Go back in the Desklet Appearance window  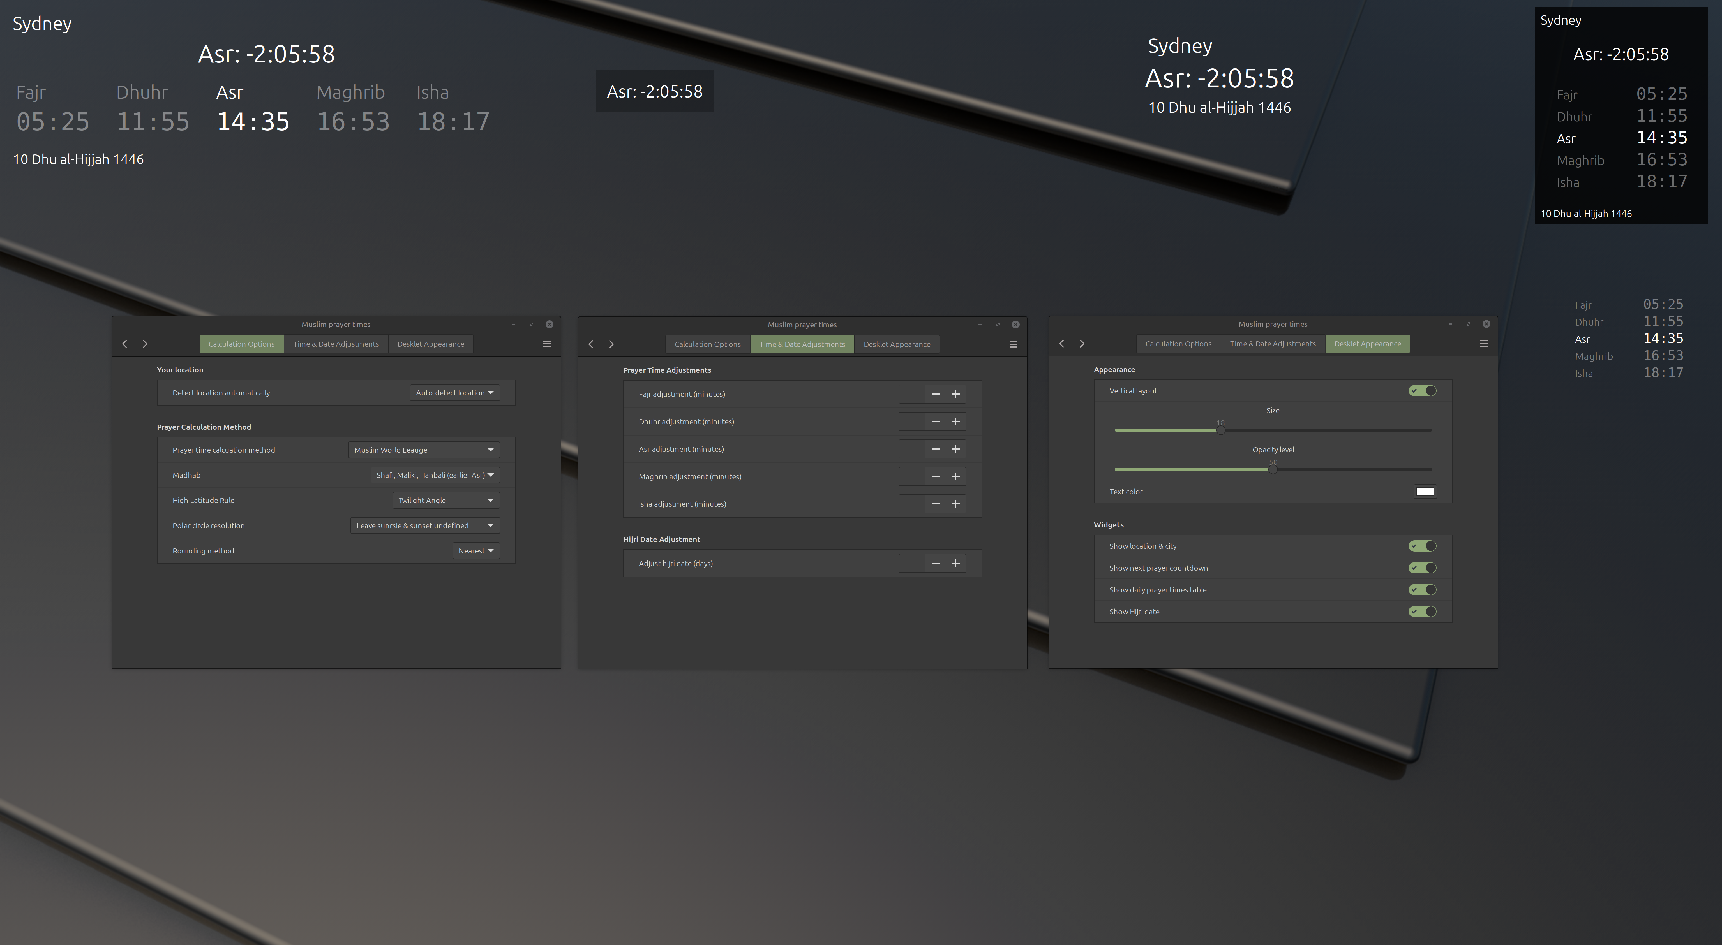point(1061,344)
